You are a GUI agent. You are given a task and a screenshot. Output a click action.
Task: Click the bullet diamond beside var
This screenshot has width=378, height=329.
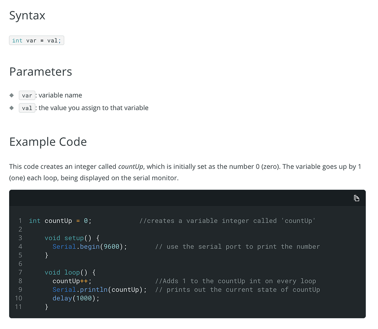11,95
